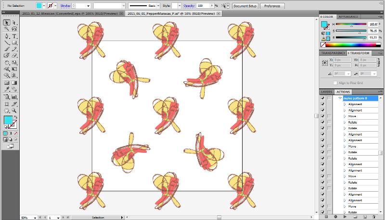Open the TRANSPARENCY panel tab
The height and width of the screenshot is (220, 385).
333,53
